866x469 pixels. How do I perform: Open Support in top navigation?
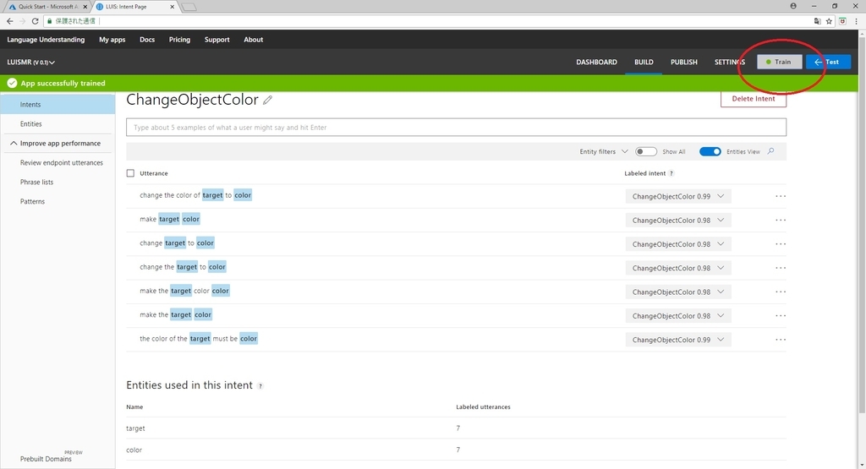click(217, 40)
